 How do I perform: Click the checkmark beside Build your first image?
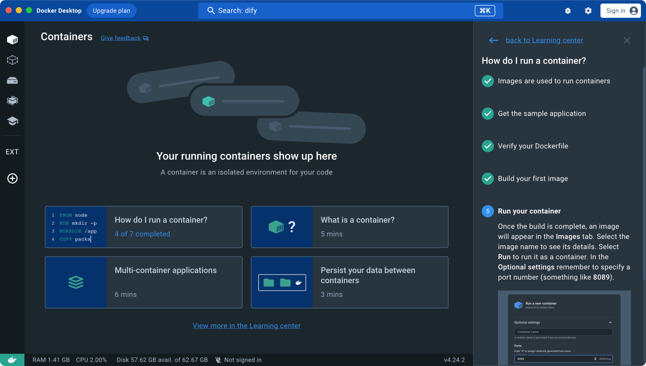click(488, 178)
